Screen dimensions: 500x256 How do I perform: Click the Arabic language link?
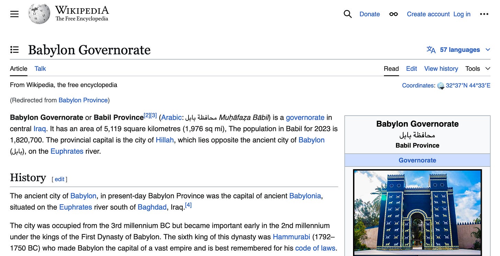coord(171,118)
